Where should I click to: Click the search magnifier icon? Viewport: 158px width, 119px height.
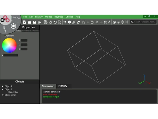click(132, 22)
